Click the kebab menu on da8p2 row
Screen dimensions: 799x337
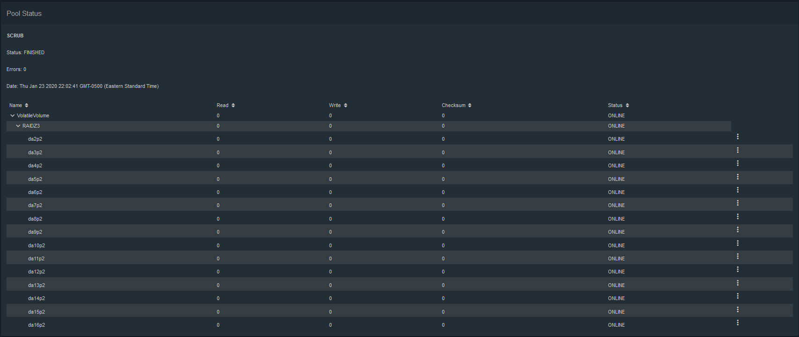click(x=738, y=216)
